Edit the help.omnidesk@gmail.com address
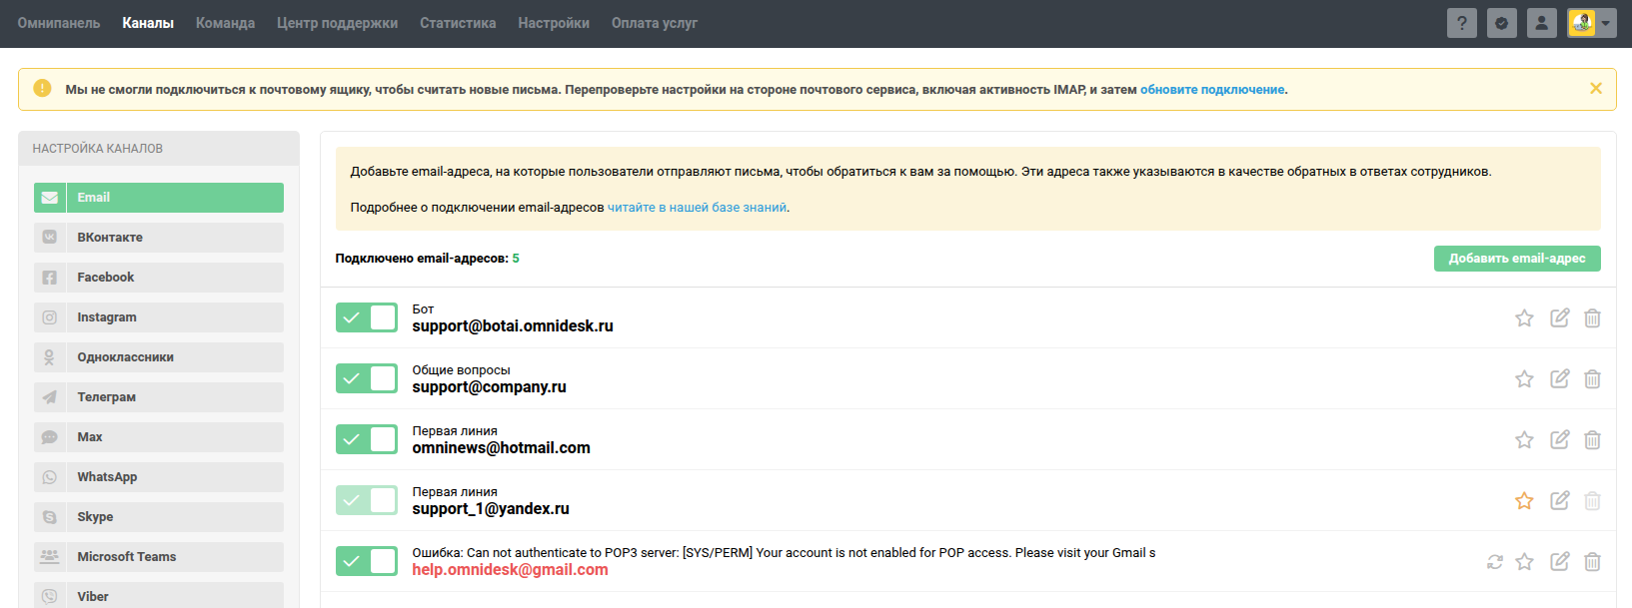1632x608 pixels. tap(1559, 562)
